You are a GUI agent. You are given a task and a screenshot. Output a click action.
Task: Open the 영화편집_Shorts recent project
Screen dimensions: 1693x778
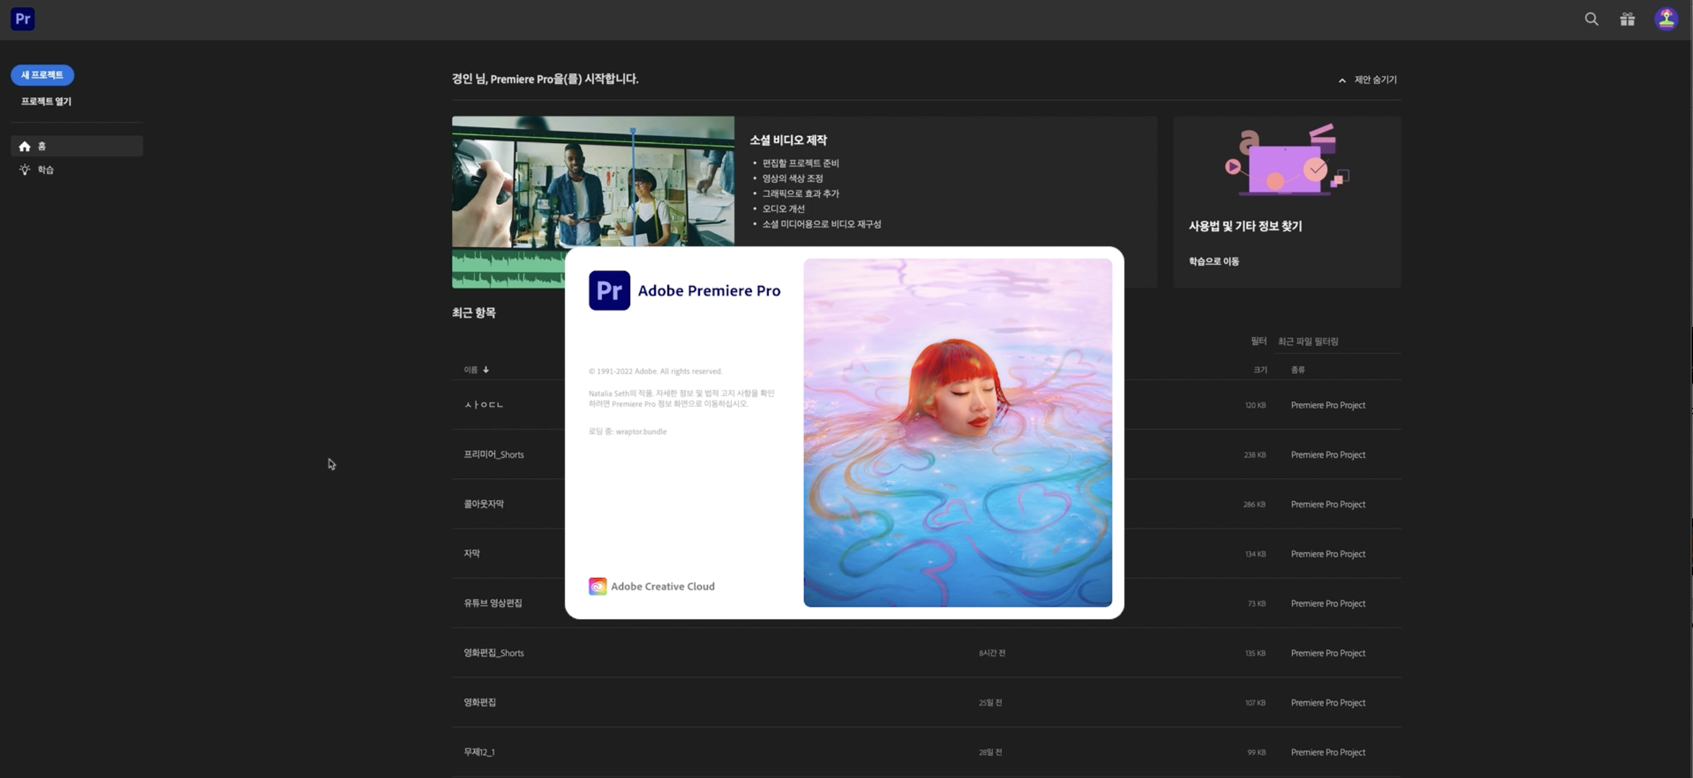click(x=494, y=653)
